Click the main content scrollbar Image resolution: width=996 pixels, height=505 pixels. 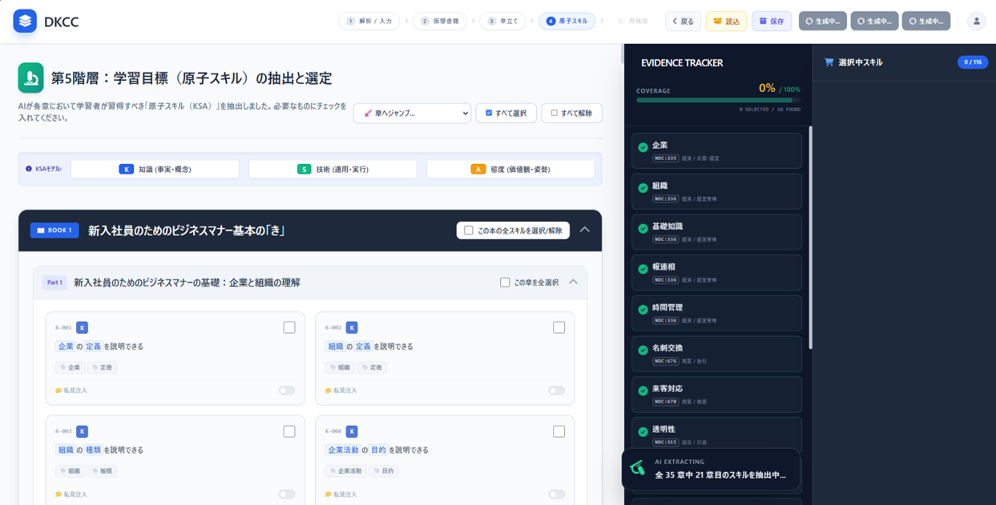(x=622, y=54)
